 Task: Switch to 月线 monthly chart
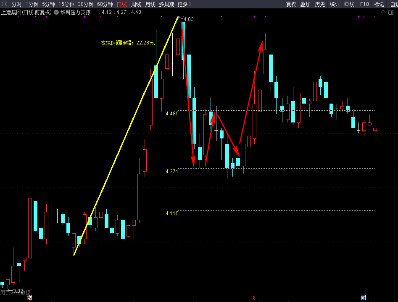150,4
